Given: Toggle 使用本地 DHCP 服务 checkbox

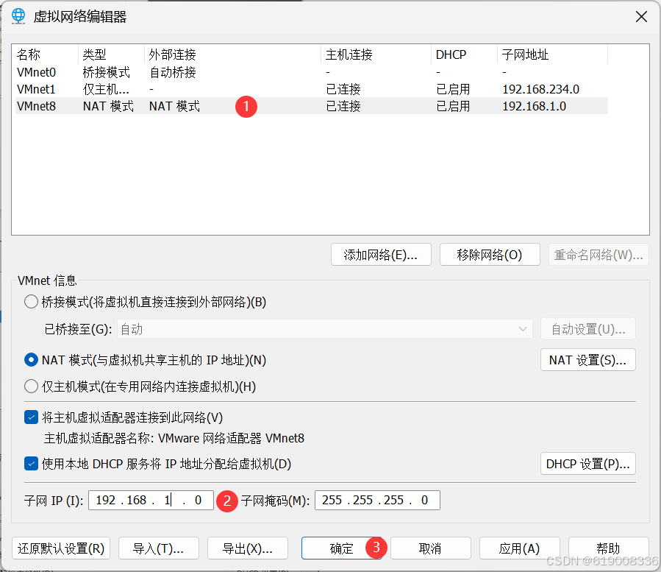Looking at the screenshot, I should pos(31,464).
